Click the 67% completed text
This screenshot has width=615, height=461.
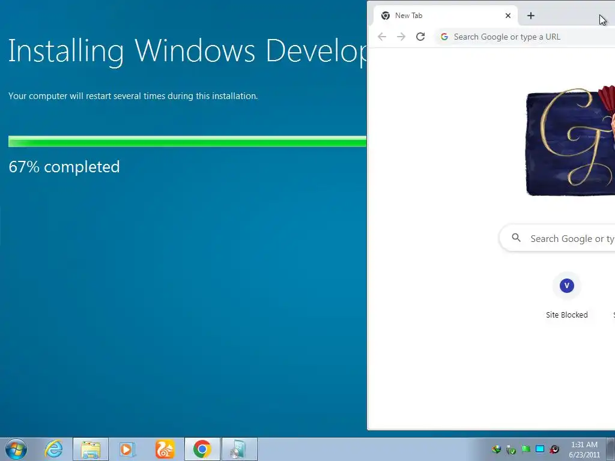(x=64, y=167)
